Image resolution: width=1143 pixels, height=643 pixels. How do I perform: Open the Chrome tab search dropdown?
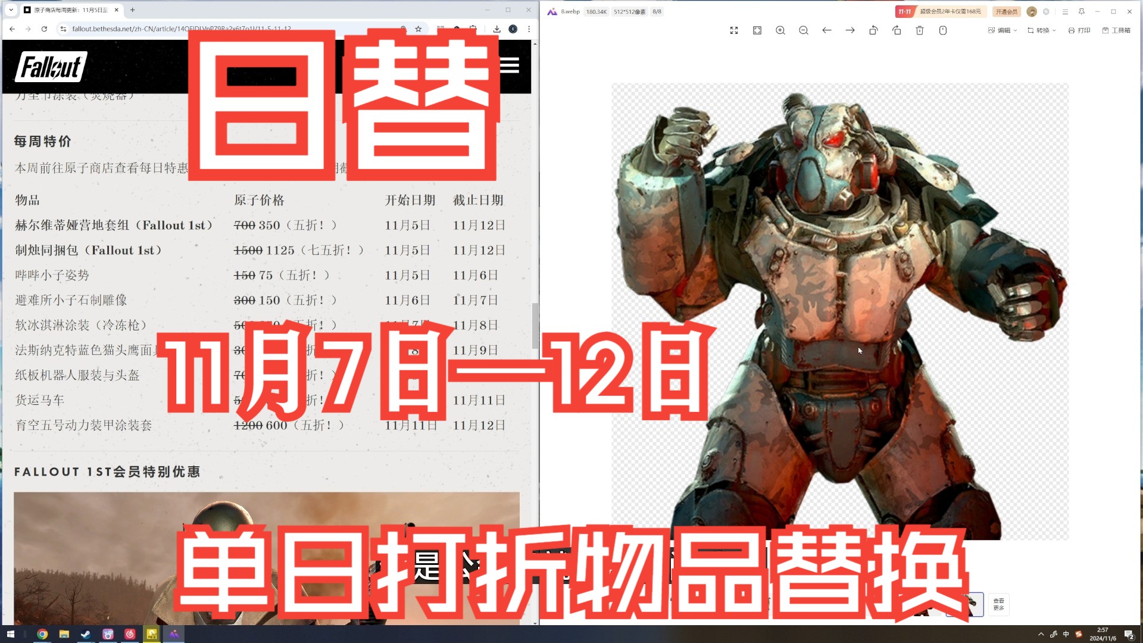pyautogui.click(x=11, y=10)
